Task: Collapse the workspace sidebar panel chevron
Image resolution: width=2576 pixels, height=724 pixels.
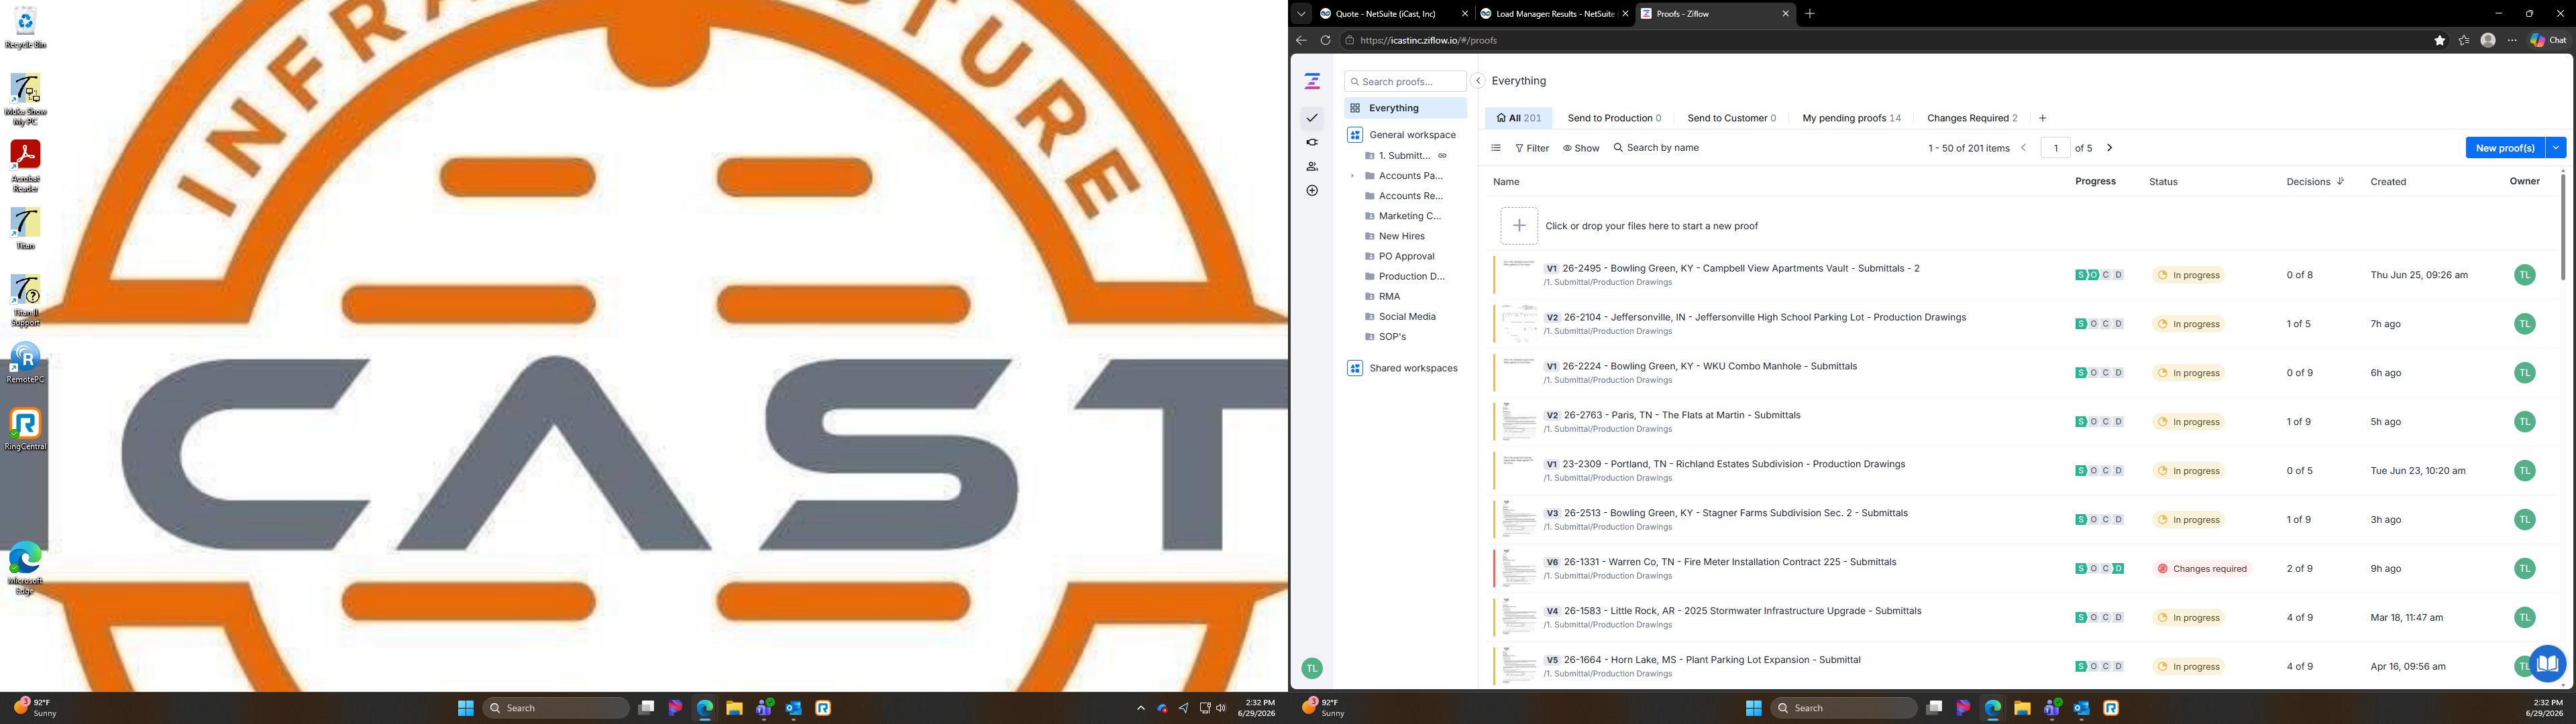Action: point(1478,81)
